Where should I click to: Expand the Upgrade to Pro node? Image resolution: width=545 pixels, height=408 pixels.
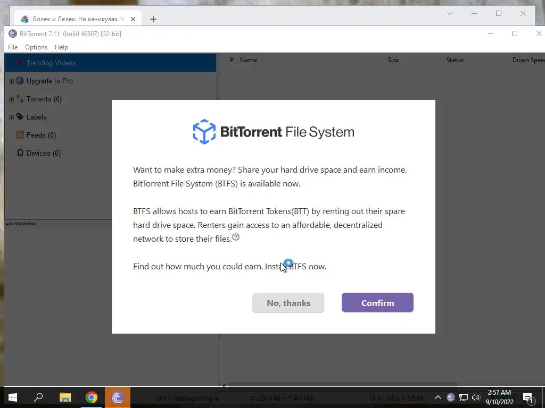pos(11,81)
